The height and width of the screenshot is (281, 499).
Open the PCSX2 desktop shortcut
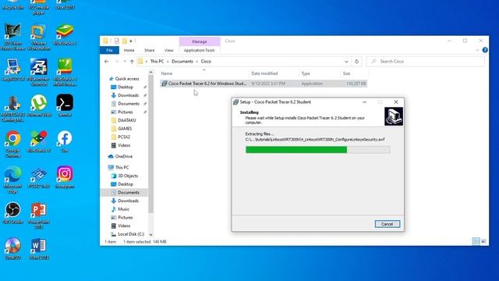tap(39, 177)
